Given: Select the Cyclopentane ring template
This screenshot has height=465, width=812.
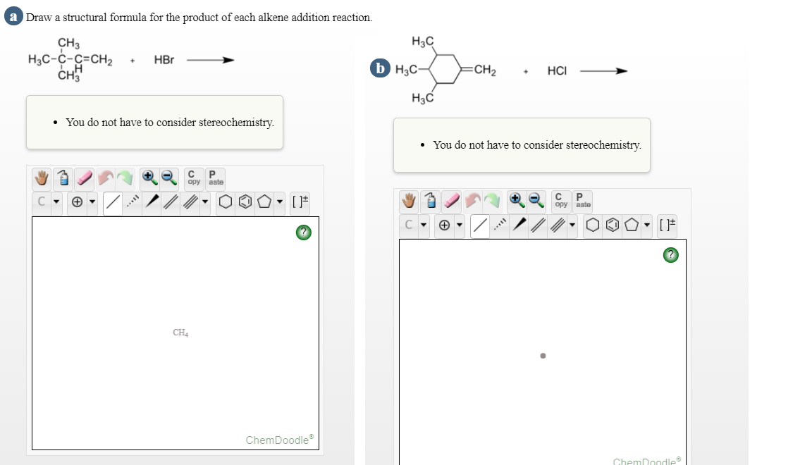Looking at the screenshot, I should click(265, 203).
